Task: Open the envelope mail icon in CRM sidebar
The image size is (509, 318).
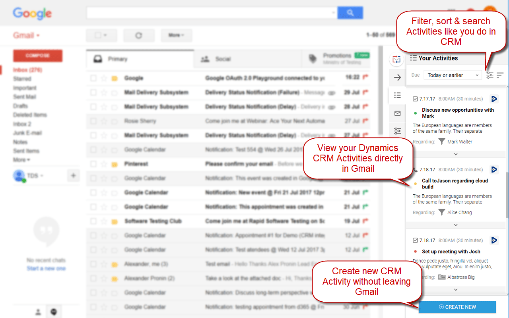Action: (x=397, y=113)
